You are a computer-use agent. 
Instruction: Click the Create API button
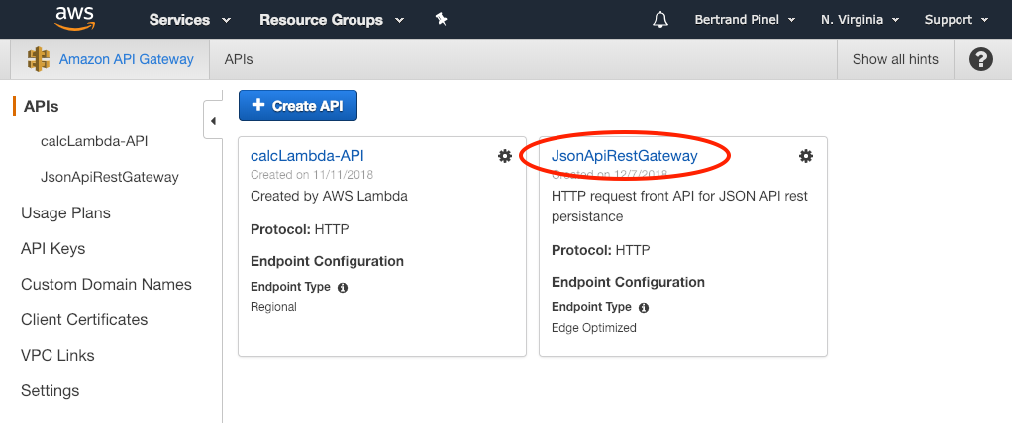[297, 106]
